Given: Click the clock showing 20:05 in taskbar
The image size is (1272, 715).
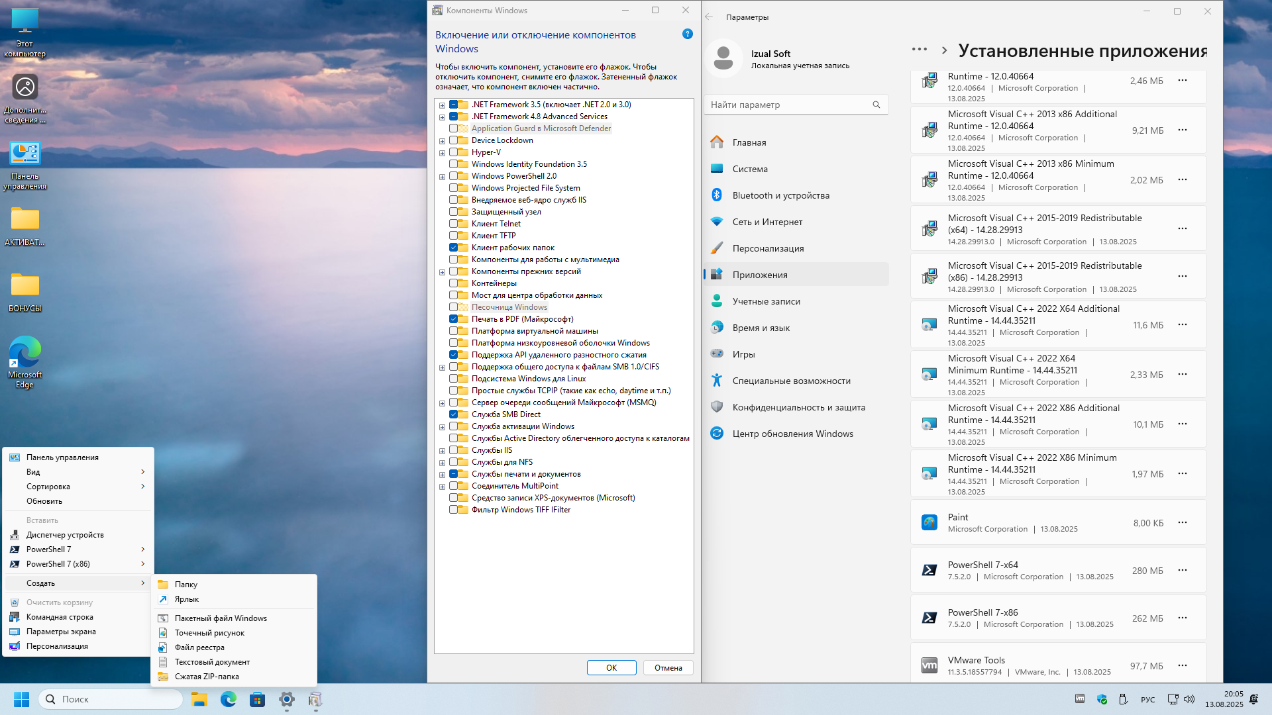Looking at the screenshot, I should click(x=1224, y=699).
